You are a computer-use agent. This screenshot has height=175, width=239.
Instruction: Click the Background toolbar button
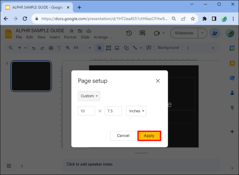(x=168, y=47)
